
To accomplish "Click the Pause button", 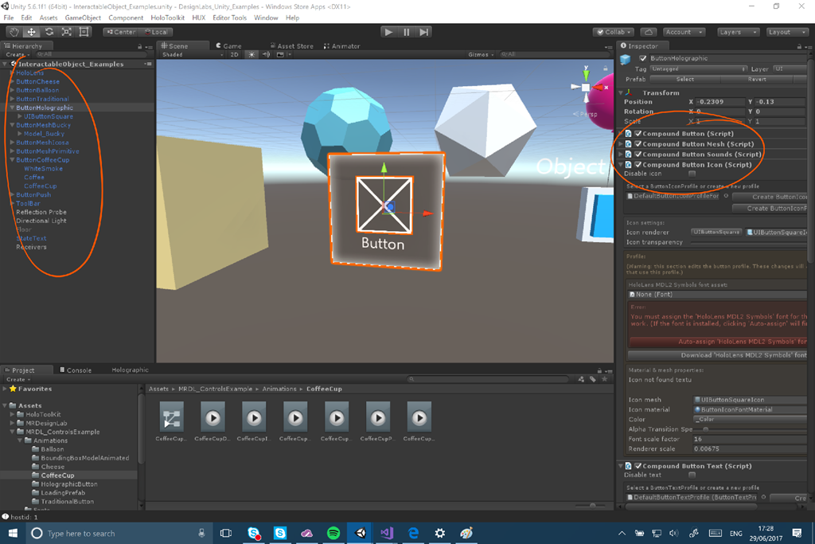I will 407,32.
